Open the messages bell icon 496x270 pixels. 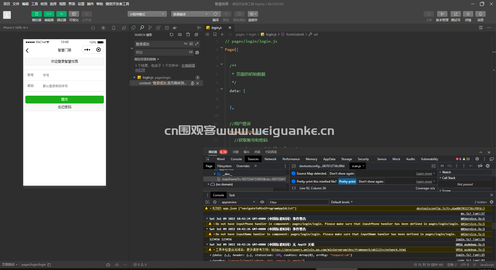pos(480,14)
